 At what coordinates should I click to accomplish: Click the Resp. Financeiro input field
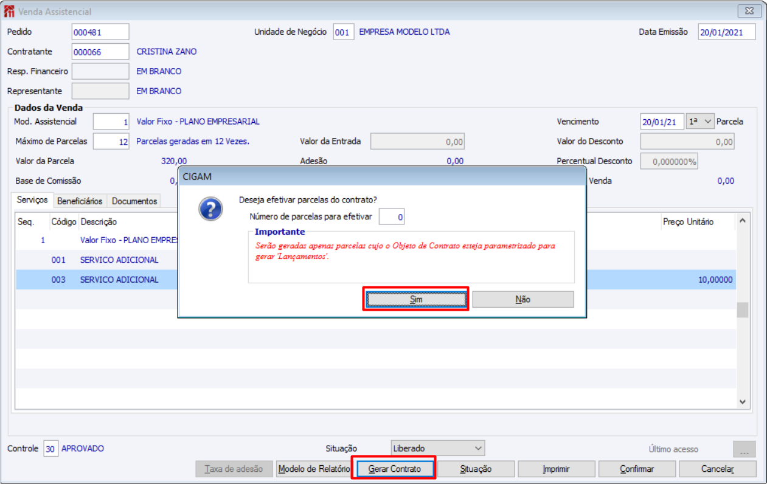click(x=100, y=71)
